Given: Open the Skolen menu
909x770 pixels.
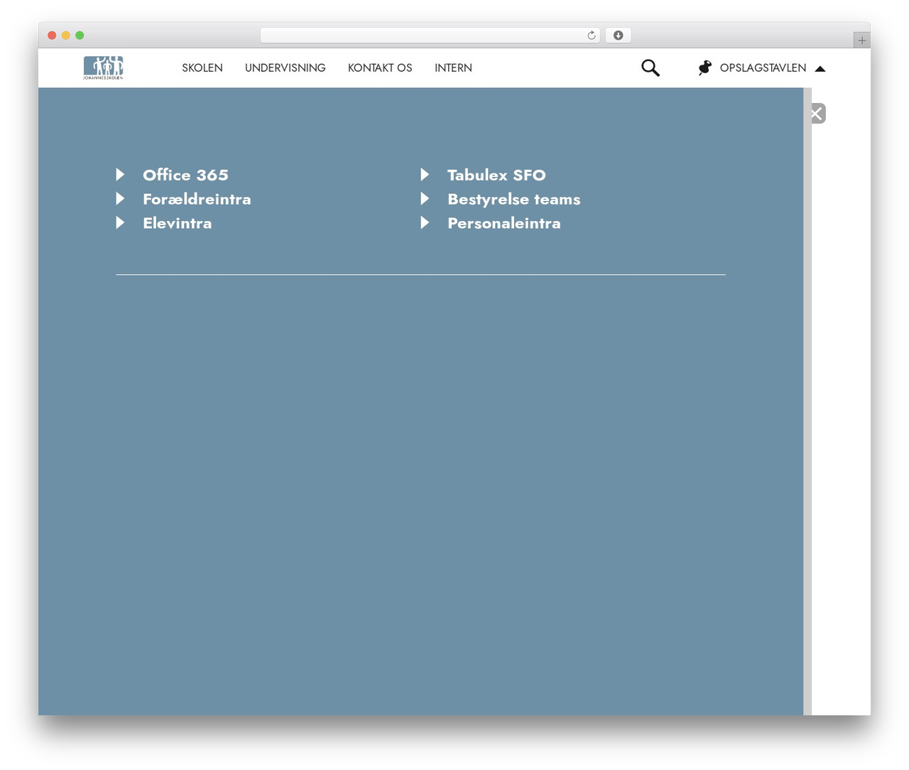Looking at the screenshot, I should coord(202,67).
